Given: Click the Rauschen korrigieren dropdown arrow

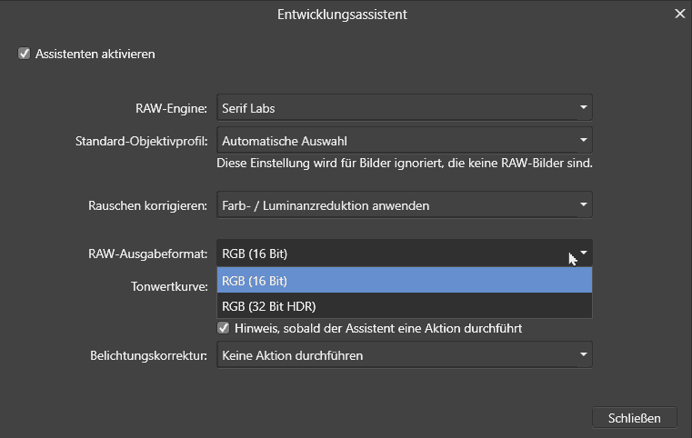Looking at the screenshot, I should (x=583, y=205).
